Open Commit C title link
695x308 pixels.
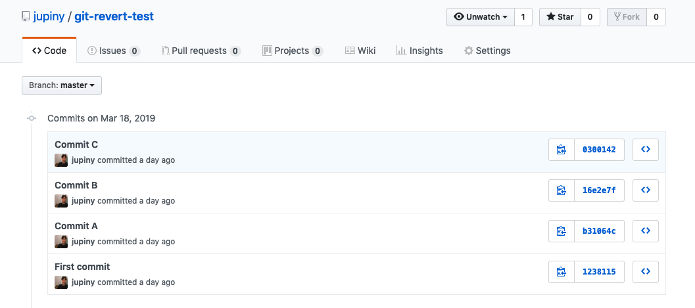tap(76, 144)
